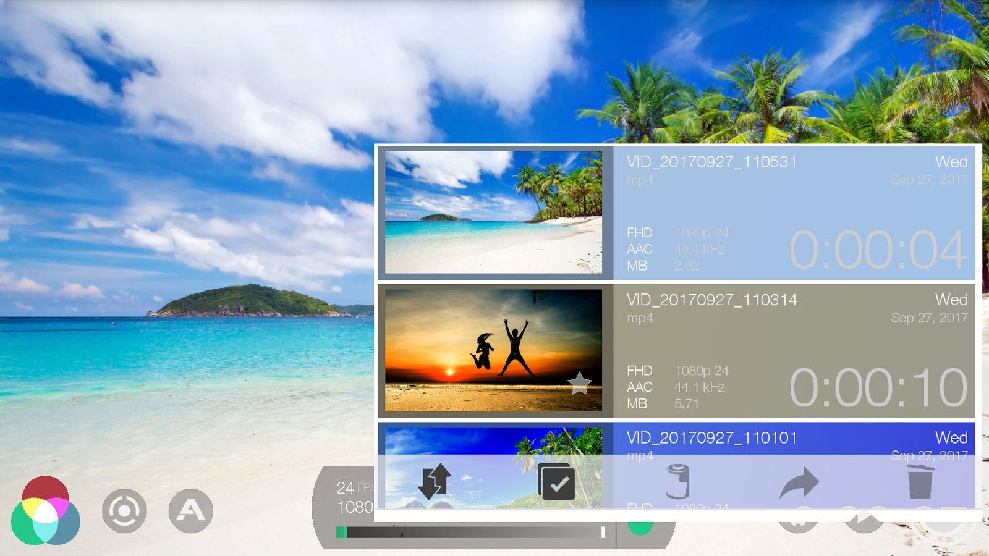Viewport: 989px width, 556px height.
Task: Tap the circled A auto mode icon
Action: click(x=191, y=511)
